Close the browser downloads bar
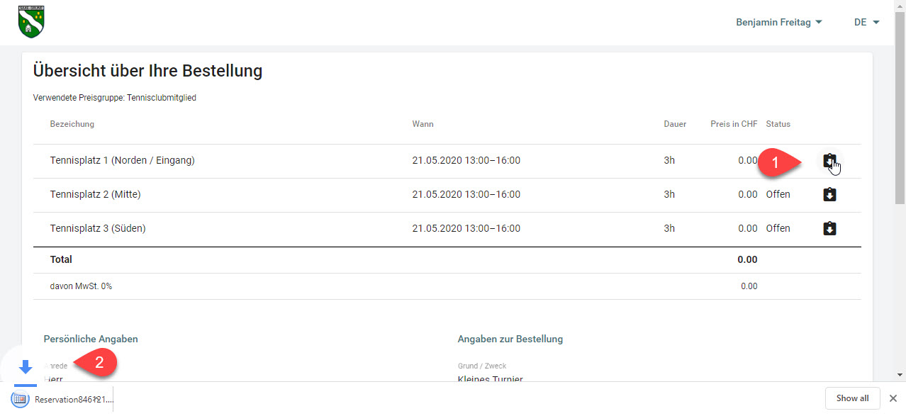Screen dimensions: 906x416 pyautogui.click(x=893, y=398)
